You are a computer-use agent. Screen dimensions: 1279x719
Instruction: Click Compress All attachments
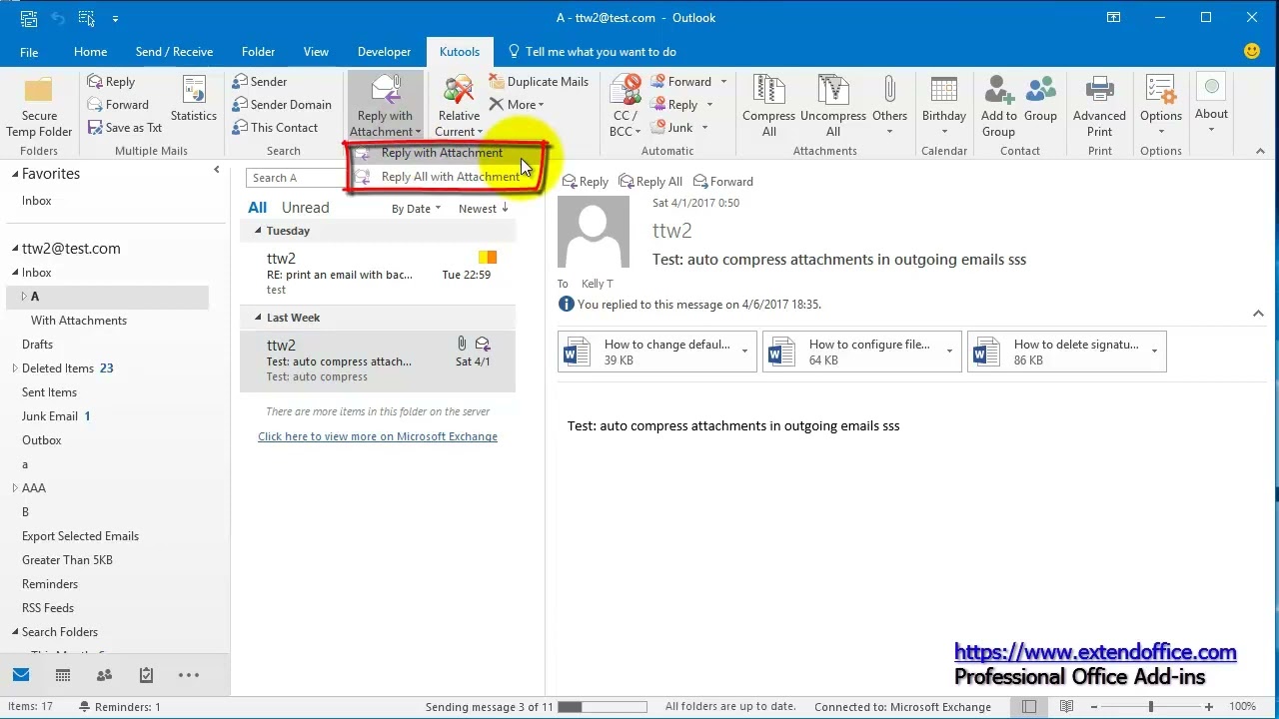(x=768, y=106)
